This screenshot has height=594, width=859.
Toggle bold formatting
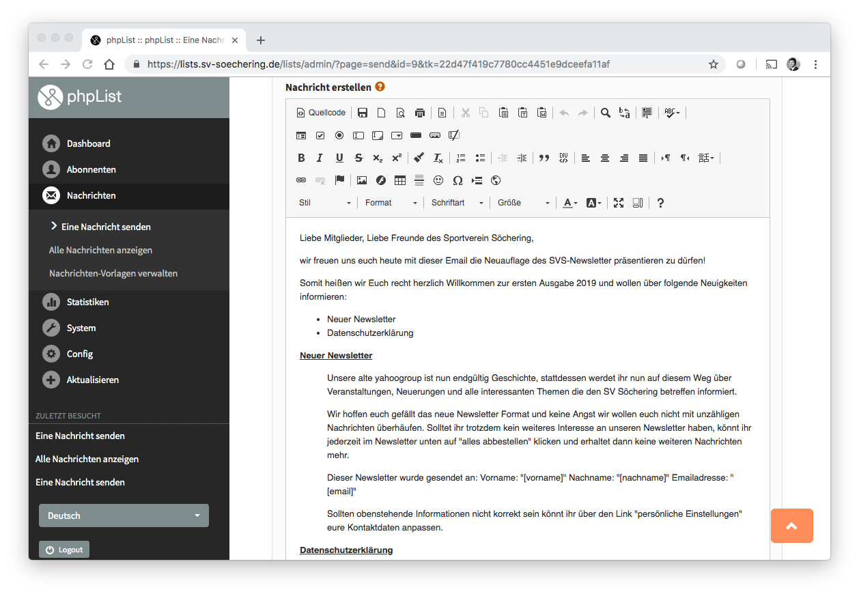(x=301, y=158)
